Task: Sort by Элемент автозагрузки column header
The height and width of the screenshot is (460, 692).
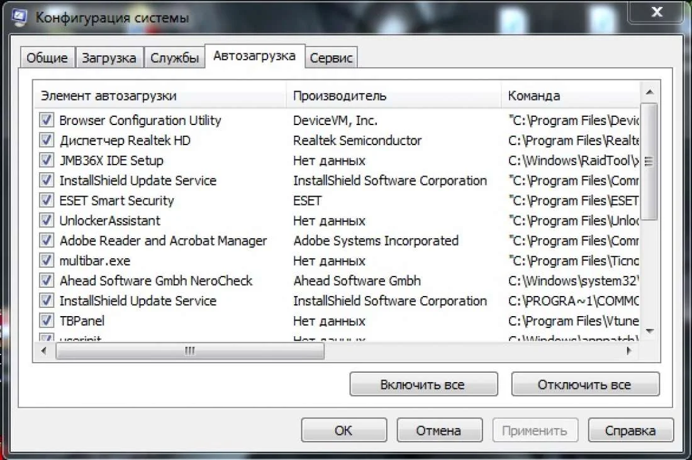Action: tap(160, 96)
